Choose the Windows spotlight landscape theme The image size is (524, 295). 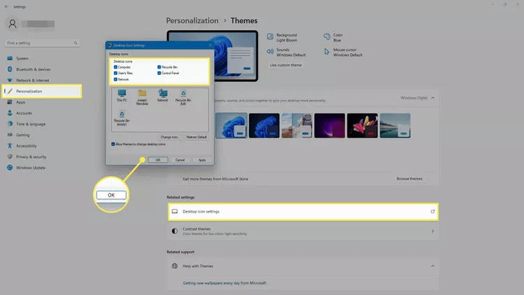[x=297, y=125]
